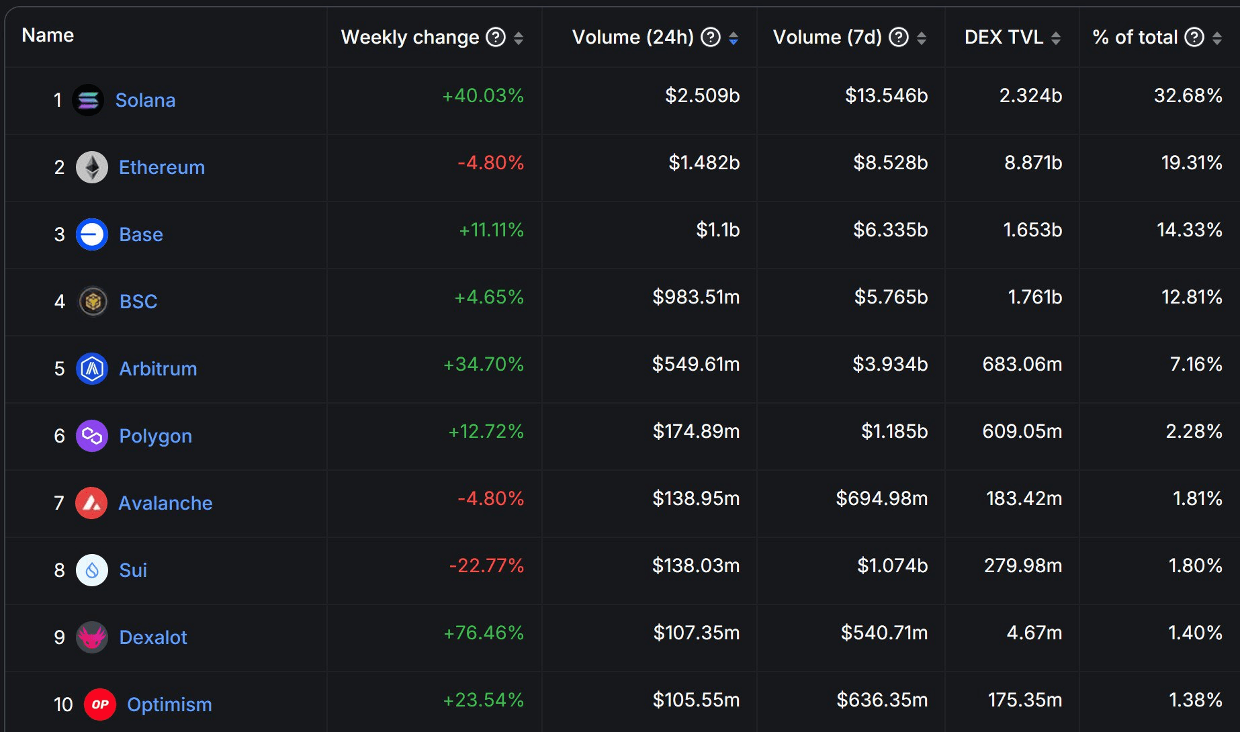The width and height of the screenshot is (1240, 732).
Task: Sort by DEX TVL sort arrows
Action: coord(1056,38)
